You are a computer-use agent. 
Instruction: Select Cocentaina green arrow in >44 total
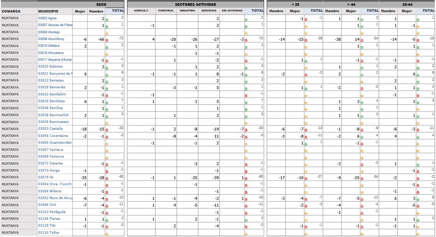(362, 137)
